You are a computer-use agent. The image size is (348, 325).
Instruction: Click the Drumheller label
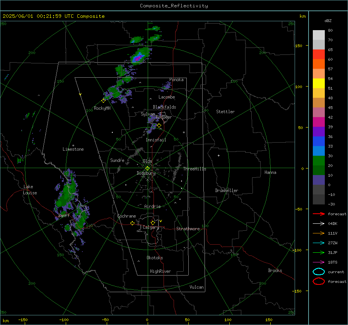pos(227,191)
